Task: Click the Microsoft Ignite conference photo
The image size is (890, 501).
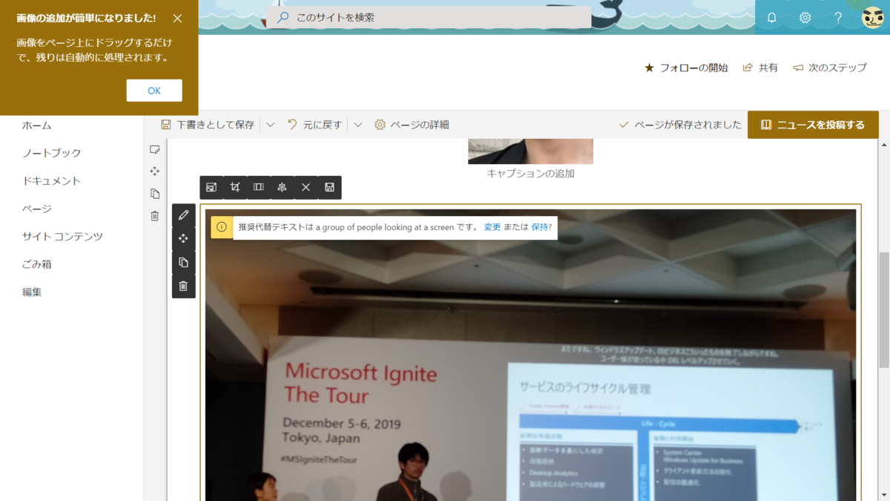Action: 530,355
